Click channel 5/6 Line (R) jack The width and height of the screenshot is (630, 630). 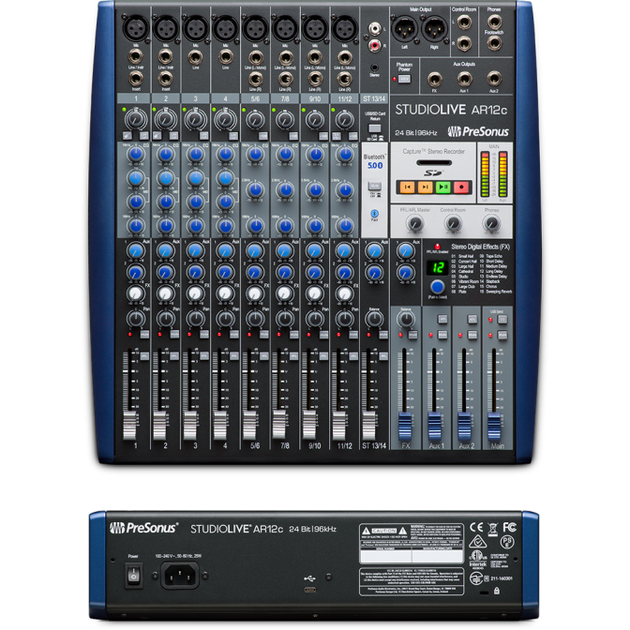255,79
